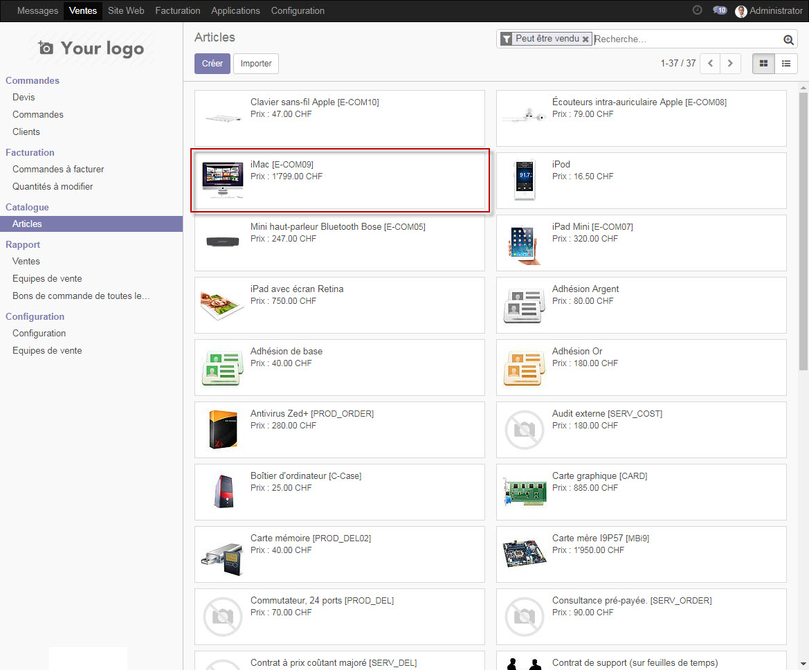Open the Site Web menu

(126, 11)
